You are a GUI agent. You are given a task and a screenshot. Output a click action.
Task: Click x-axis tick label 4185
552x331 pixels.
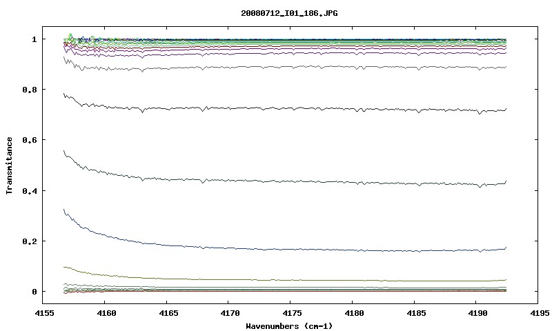click(416, 313)
